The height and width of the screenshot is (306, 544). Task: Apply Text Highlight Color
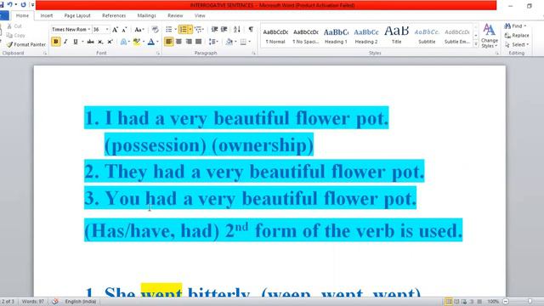[136, 42]
